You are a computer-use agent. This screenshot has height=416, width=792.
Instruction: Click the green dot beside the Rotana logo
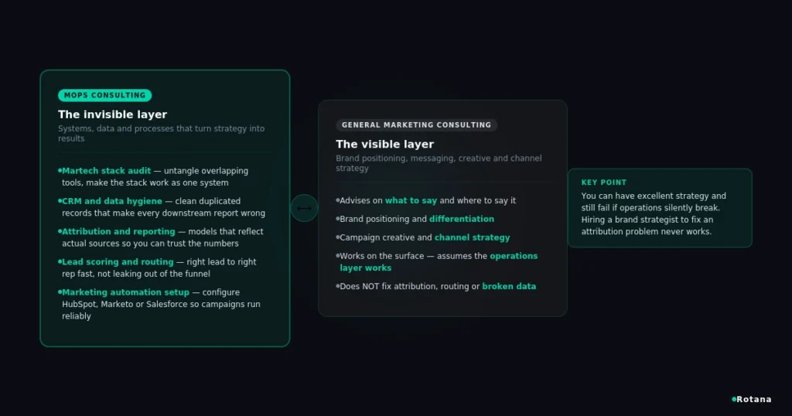click(x=734, y=399)
